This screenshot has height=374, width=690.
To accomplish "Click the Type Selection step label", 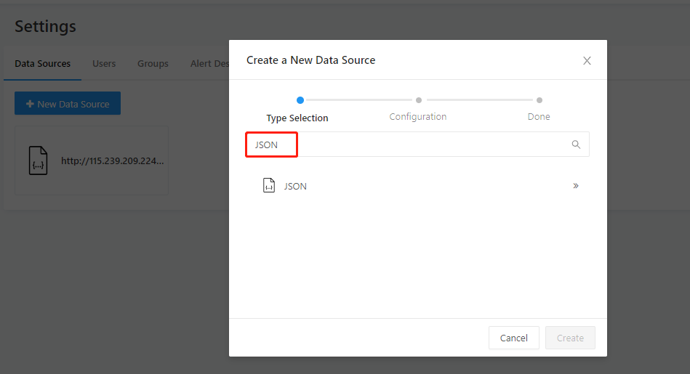I will [297, 118].
